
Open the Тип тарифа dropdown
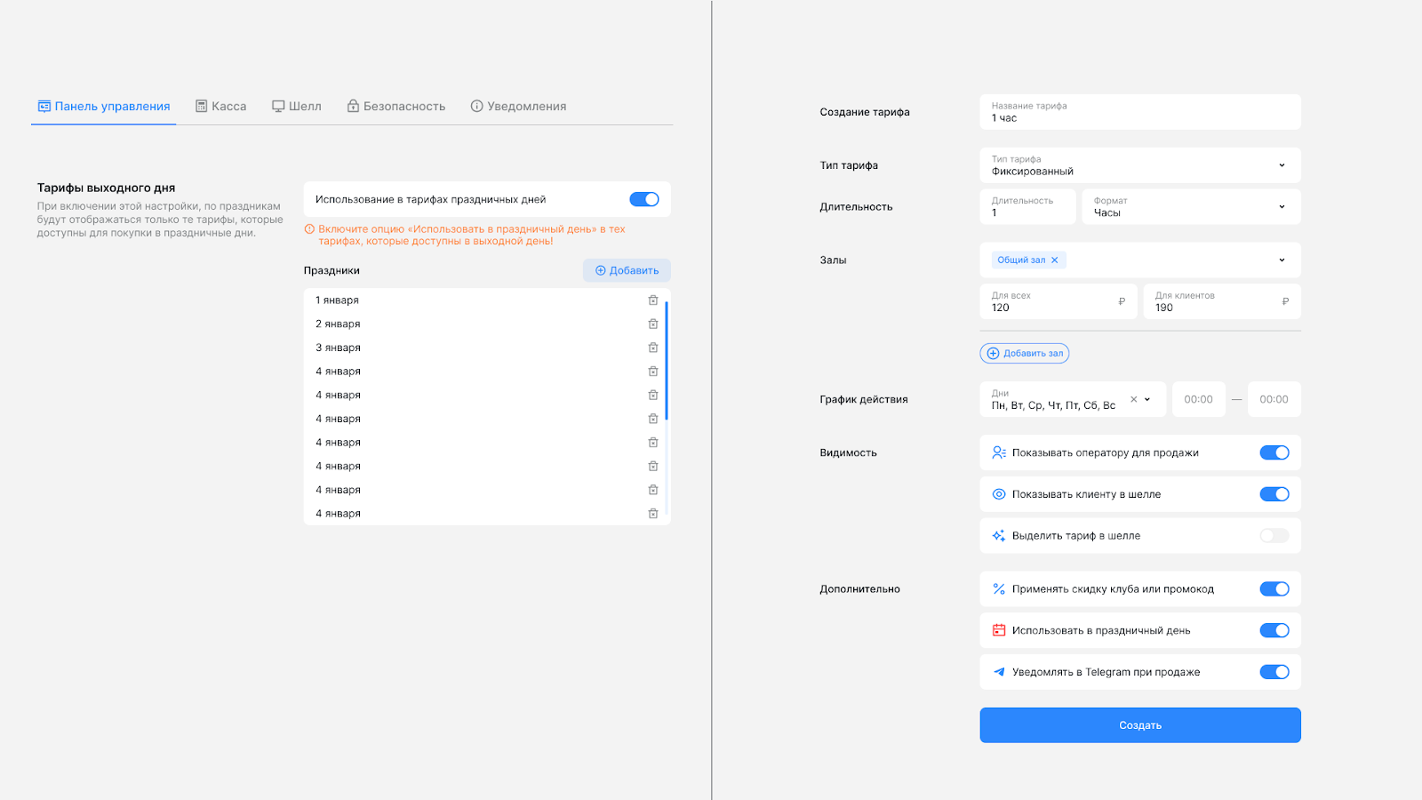coord(1140,165)
